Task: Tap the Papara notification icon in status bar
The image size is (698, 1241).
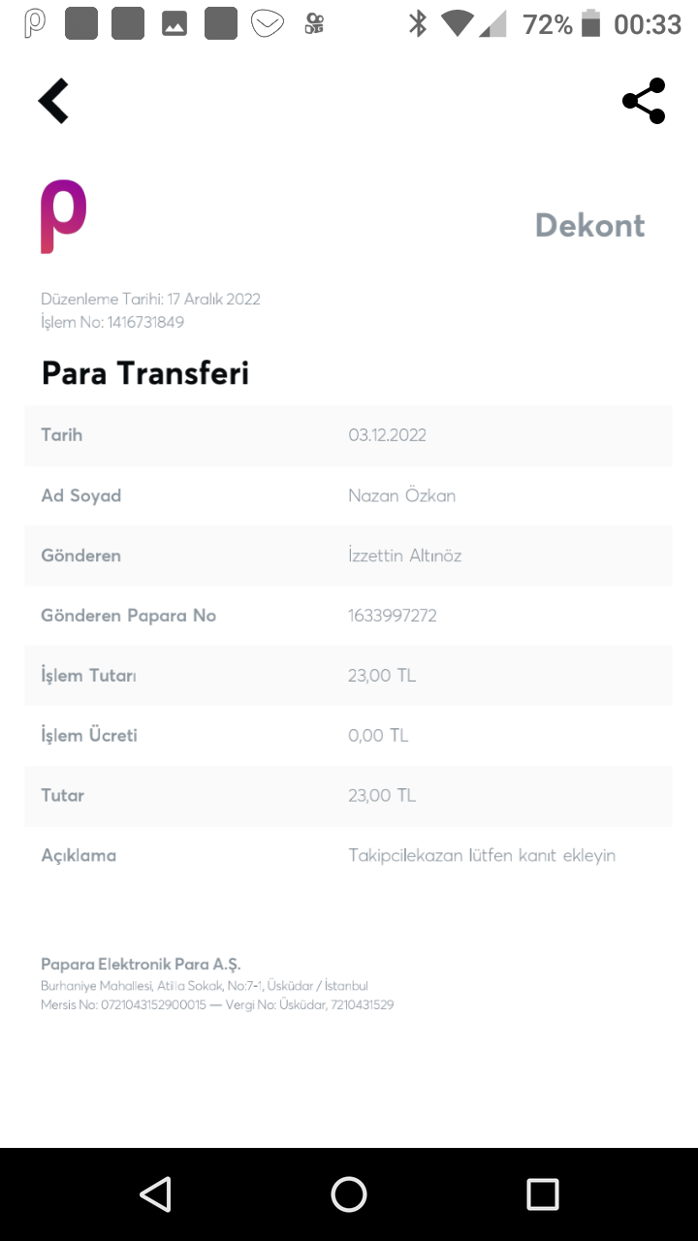Action: point(35,23)
